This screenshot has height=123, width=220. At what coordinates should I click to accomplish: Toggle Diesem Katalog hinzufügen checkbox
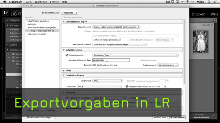click(94, 40)
